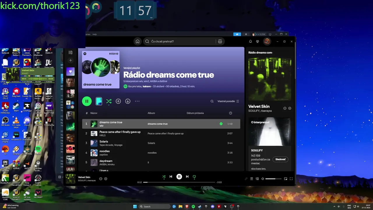The height and width of the screenshot is (210, 373).
Task: Click the cyan preview card beside pause button
Action: (x=99, y=101)
